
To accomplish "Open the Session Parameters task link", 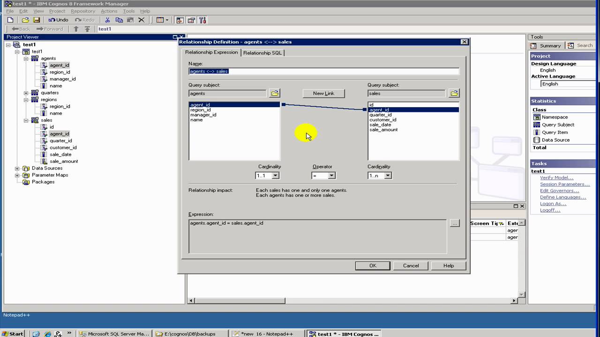I will click(565, 184).
